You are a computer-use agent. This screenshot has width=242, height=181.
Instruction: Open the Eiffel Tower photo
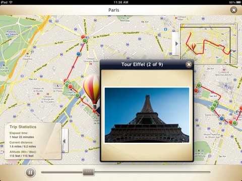(147, 115)
